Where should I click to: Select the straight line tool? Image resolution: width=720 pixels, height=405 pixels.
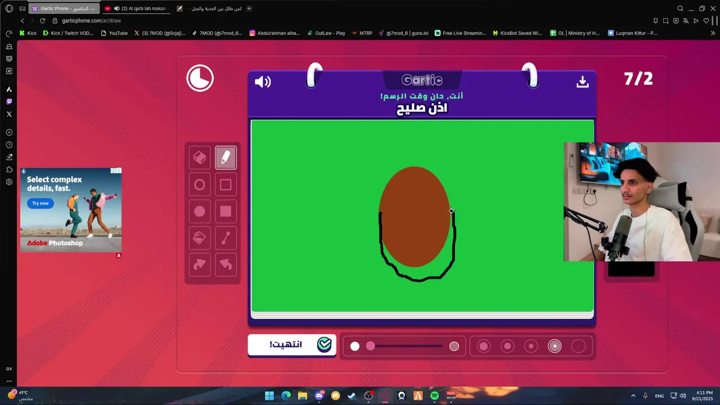pos(226,238)
